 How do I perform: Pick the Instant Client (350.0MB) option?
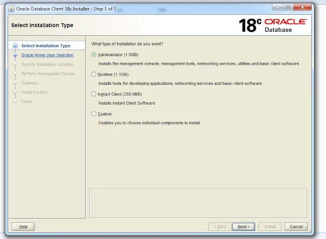point(94,94)
